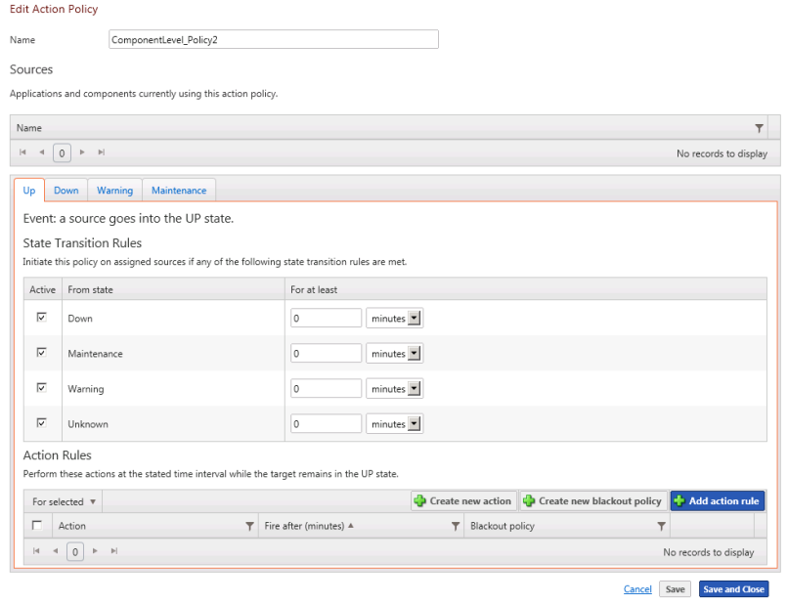788x605 pixels.
Task: Toggle Active checkbox for Maintenance state
Action: (x=42, y=352)
